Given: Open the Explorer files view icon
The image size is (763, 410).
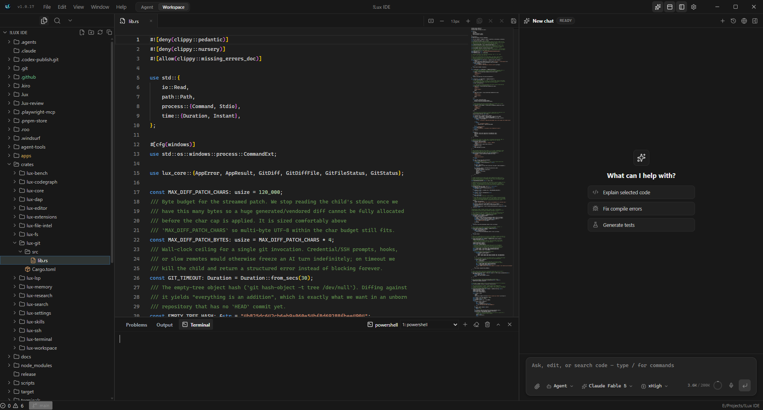Looking at the screenshot, I should point(44,21).
